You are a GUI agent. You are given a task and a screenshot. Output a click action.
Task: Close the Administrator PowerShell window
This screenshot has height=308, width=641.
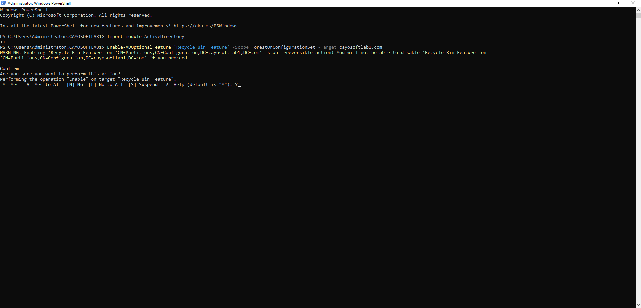(x=633, y=3)
